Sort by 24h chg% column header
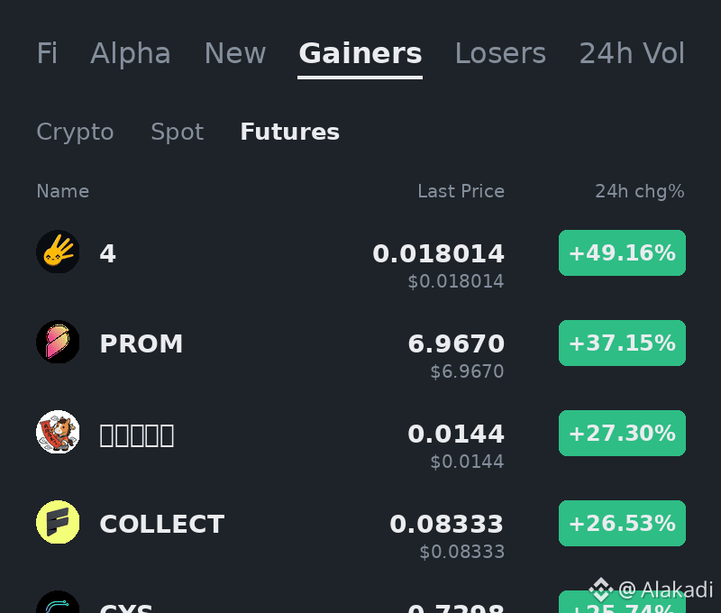This screenshot has height=613, width=721. [640, 191]
